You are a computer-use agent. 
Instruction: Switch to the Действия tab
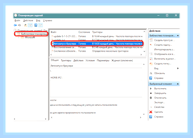click(x=78, y=61)
